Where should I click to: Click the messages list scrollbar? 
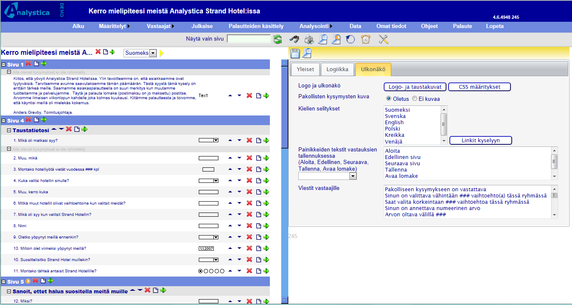pos(554,202)
